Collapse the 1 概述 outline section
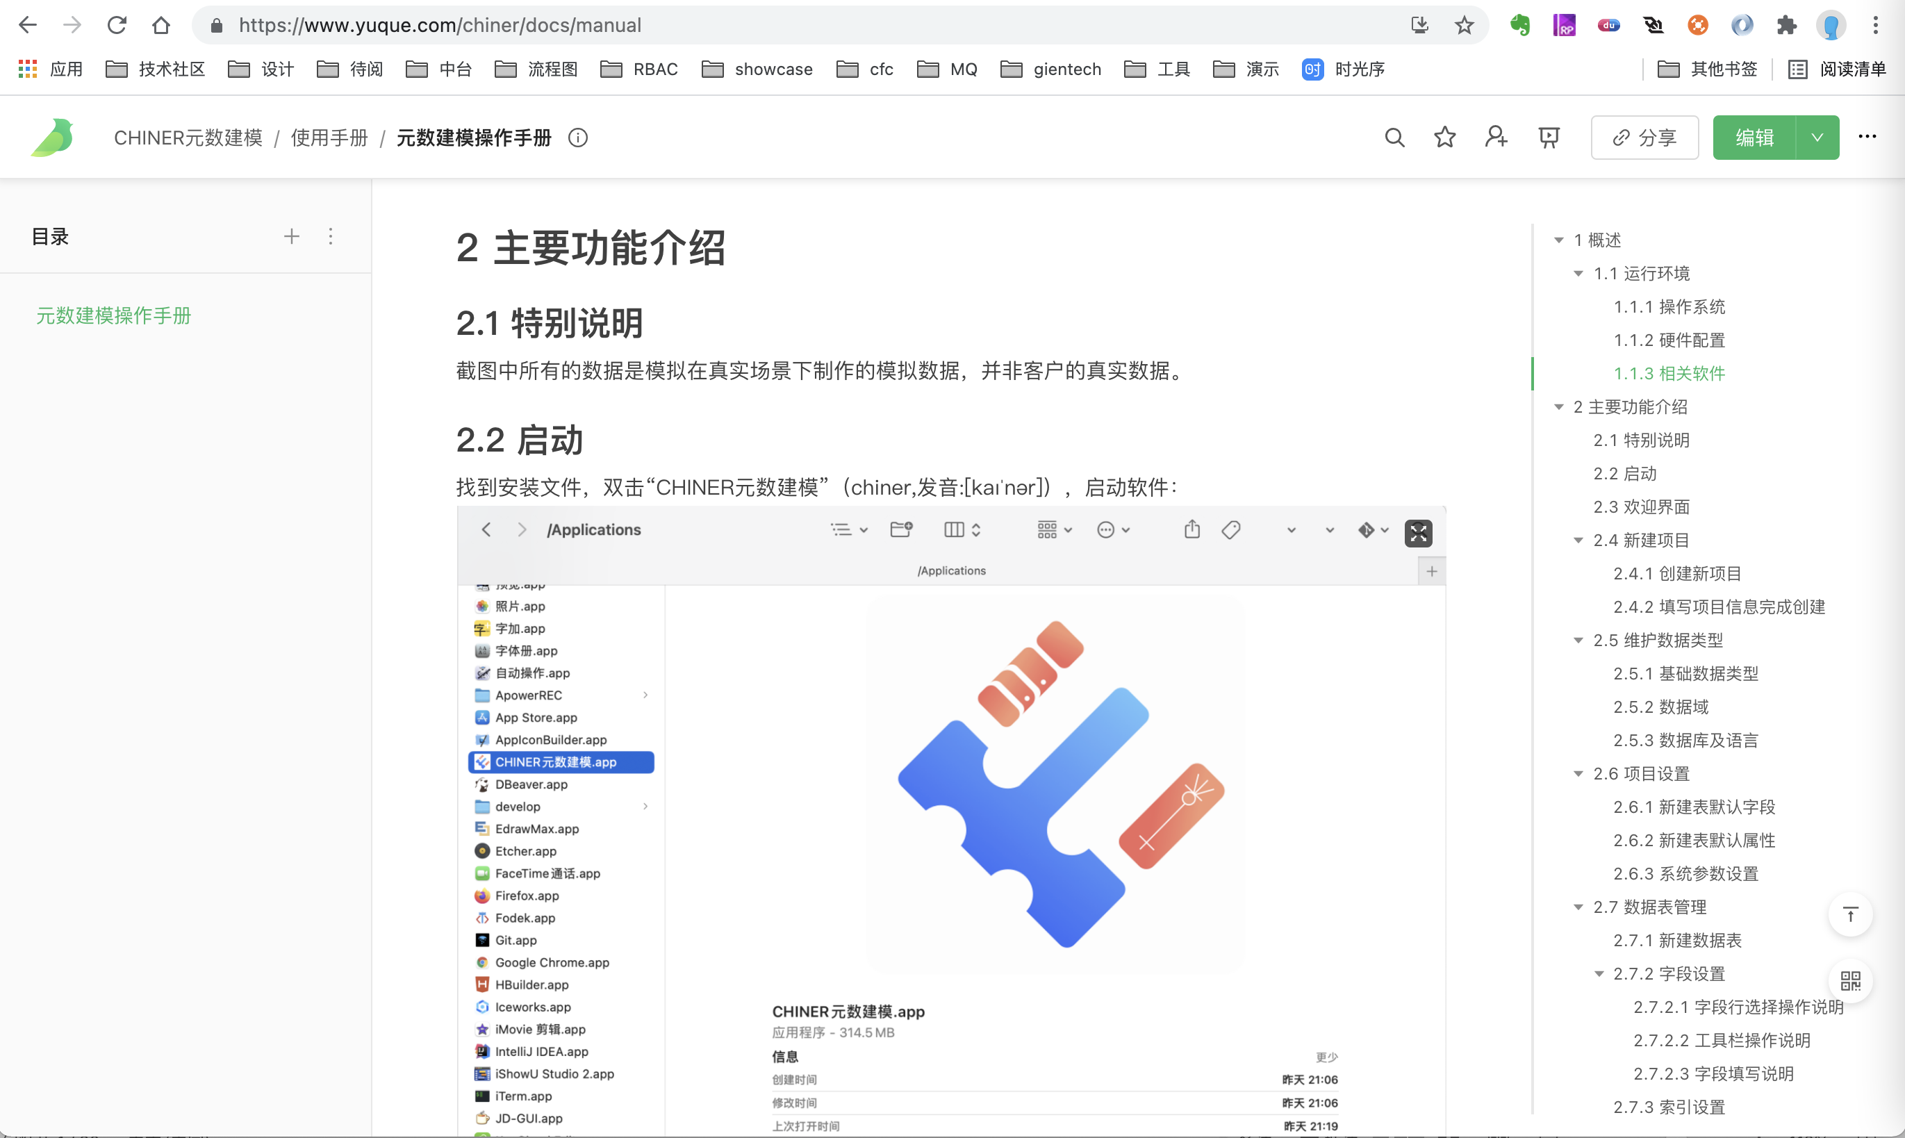The height and width of the screenshot is (1138, 1905). click(x=1558, y=240)
